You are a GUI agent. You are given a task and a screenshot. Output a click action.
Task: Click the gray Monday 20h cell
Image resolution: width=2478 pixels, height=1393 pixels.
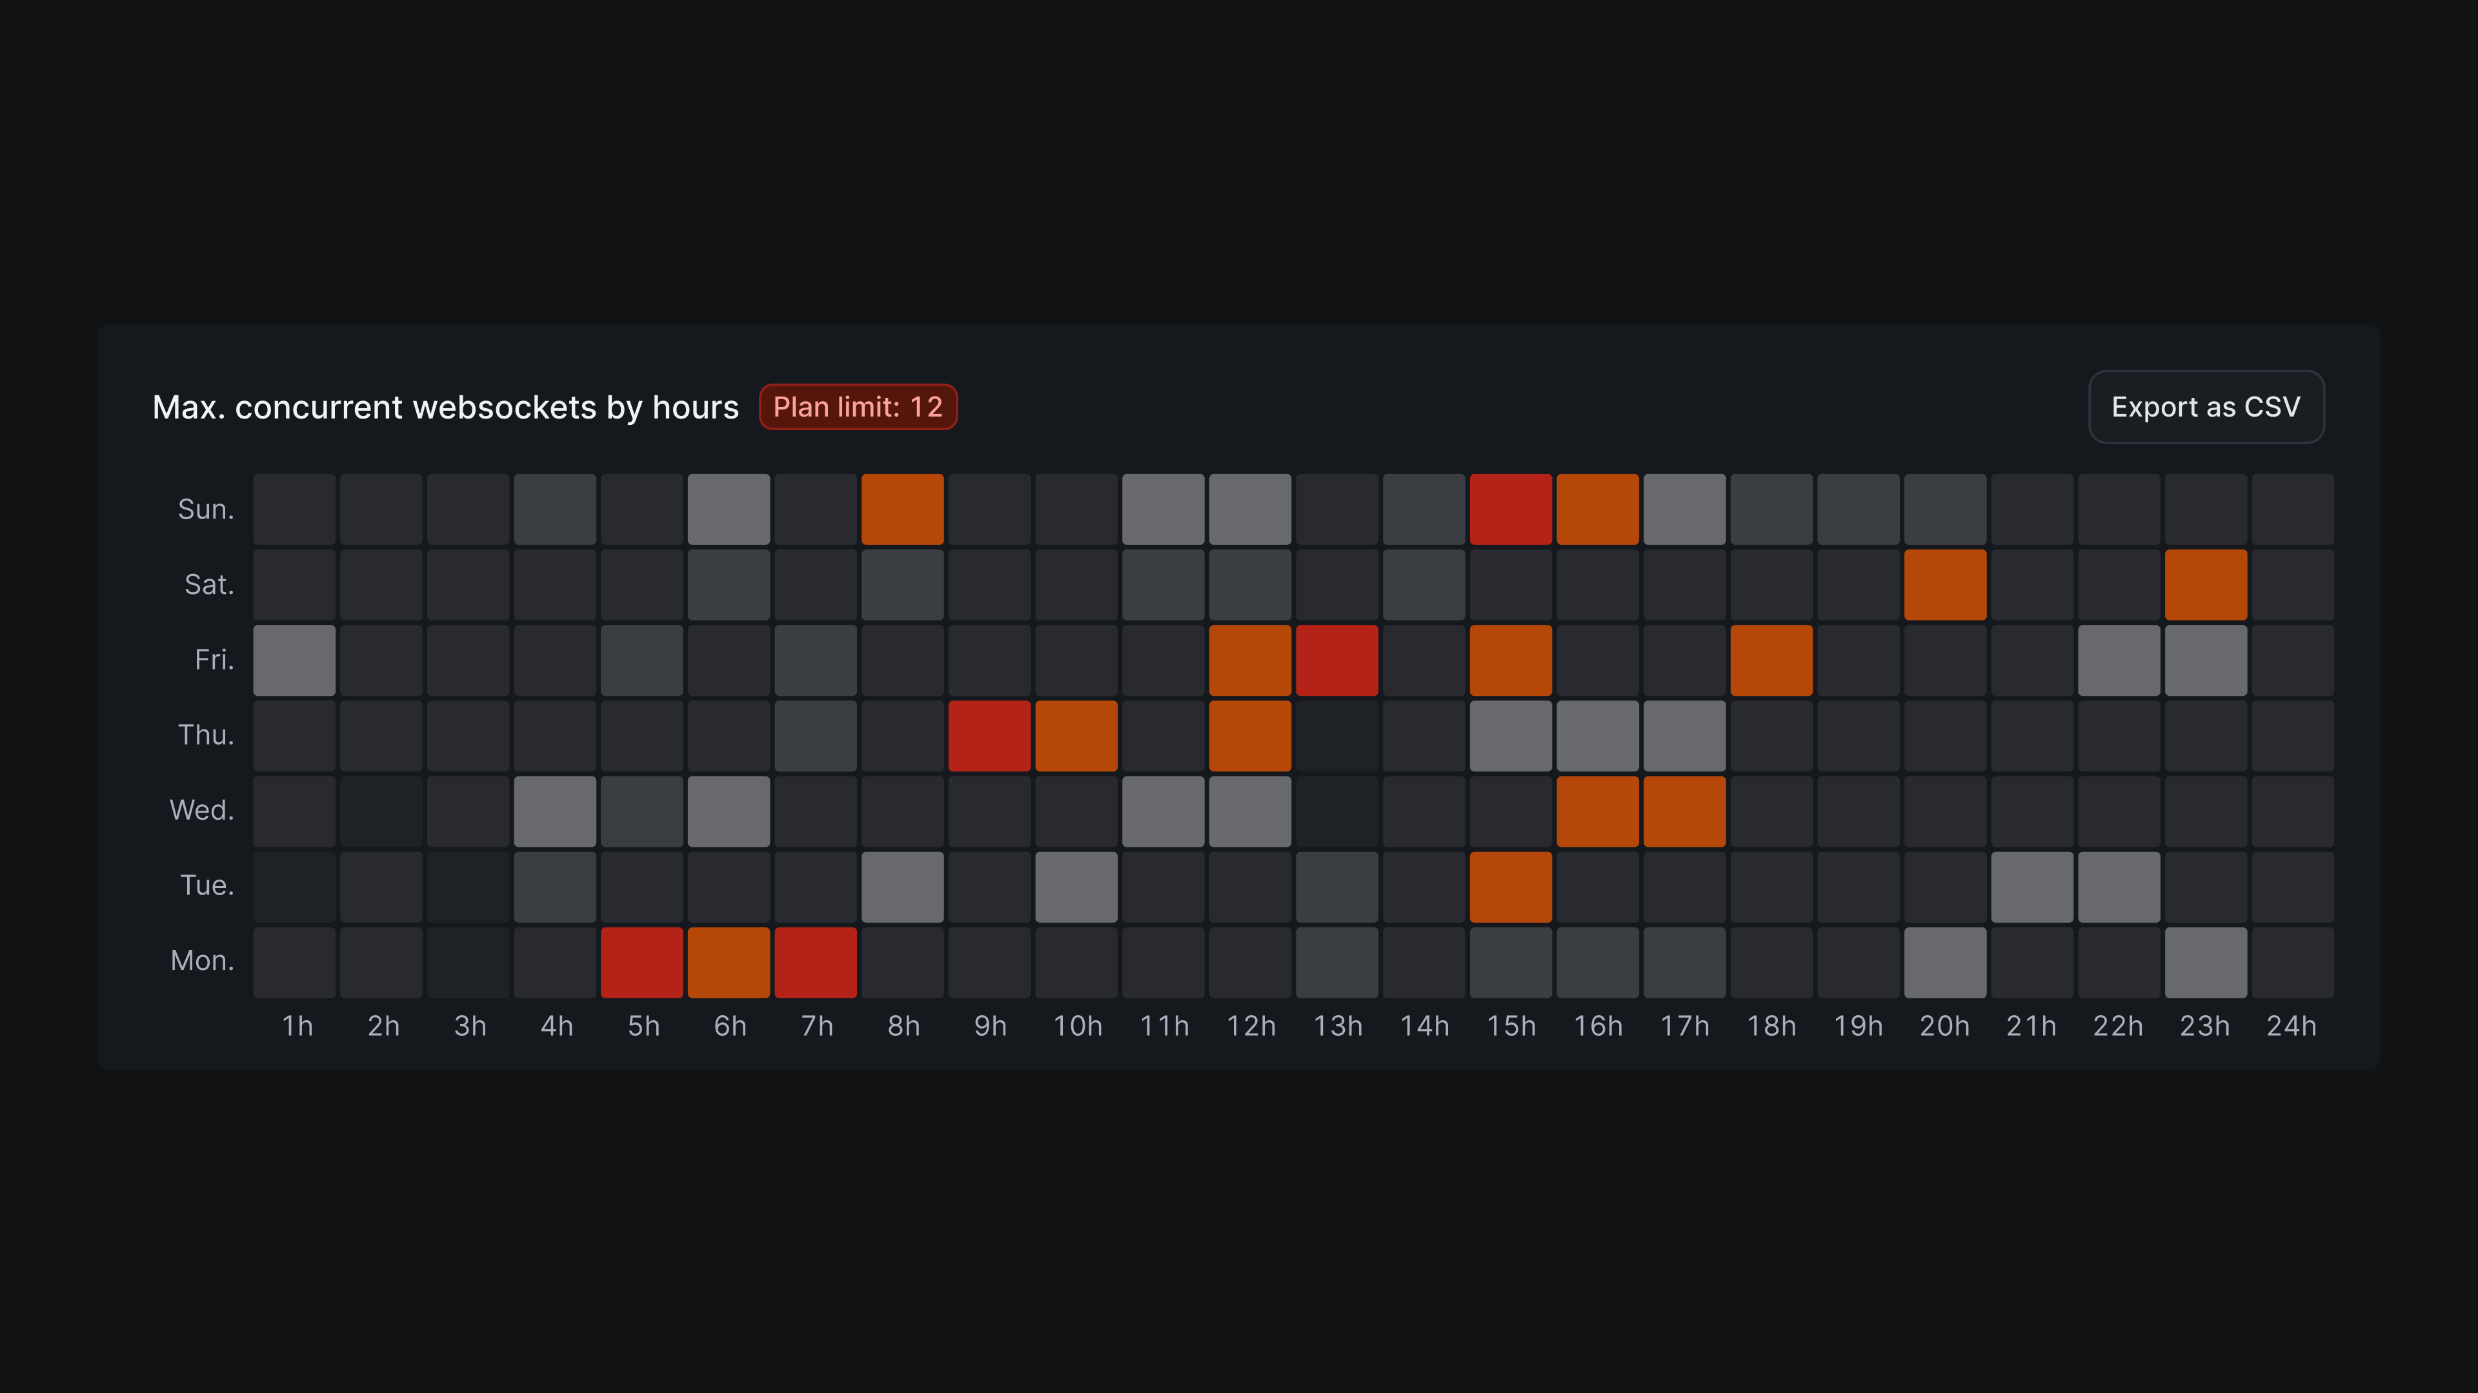point(1945,962)
